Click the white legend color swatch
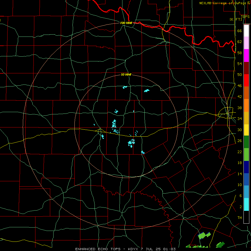The width and height of the screenshot is (251, 251). click(246, 31)
